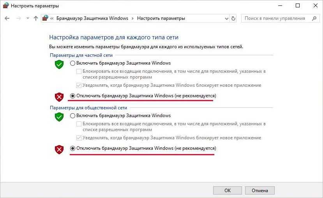Enable Windows Defender firewall for public network
The width and height of the screenshot is (323, 198).
73,116
